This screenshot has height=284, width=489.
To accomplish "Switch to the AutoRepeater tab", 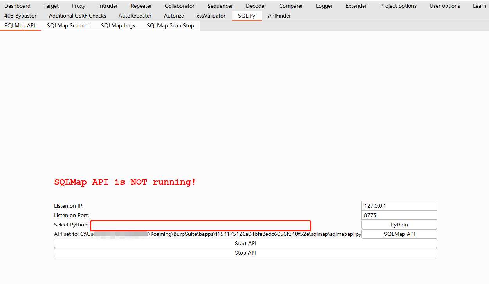I will (135, 16).
